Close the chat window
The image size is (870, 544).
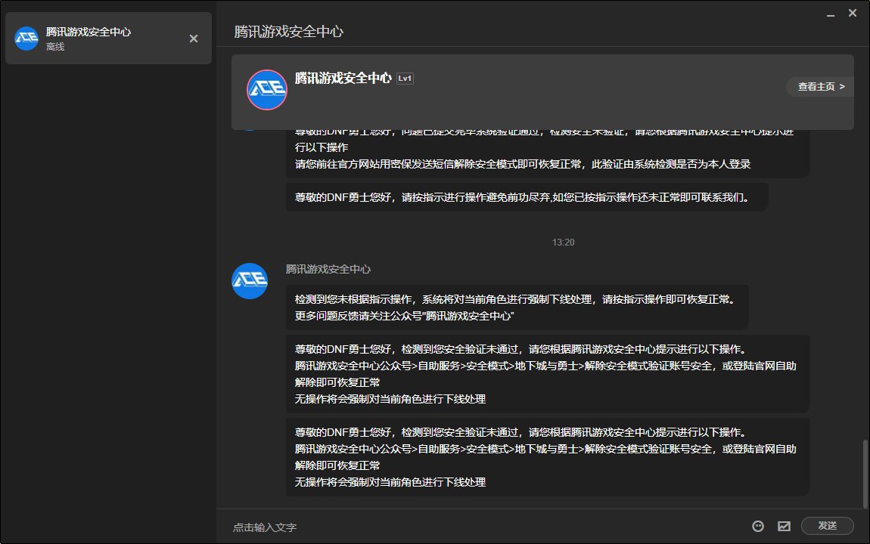coord(853,13)
